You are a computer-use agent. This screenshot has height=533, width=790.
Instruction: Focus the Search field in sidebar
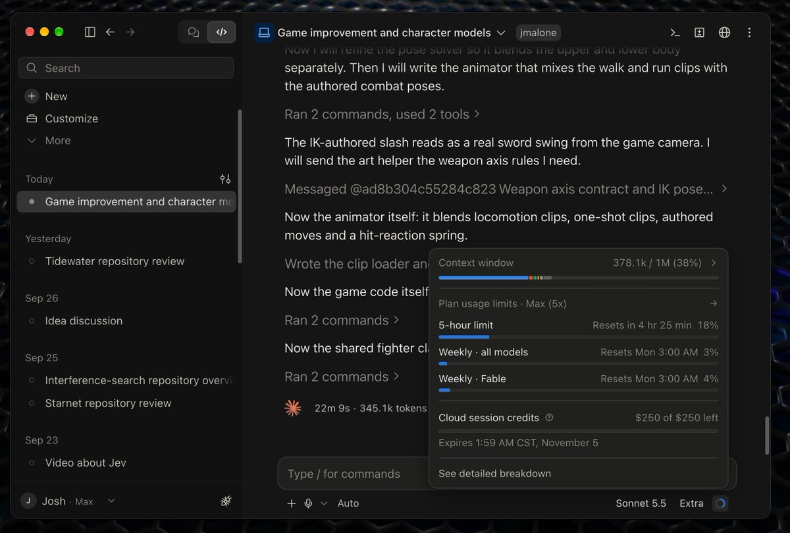126,68
